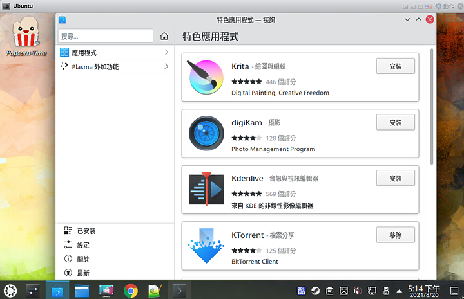Screen dimensions: 464x299
Task: Click 'Photo Management Program' description
Action: pyautogui.click(x=273, y=149)
